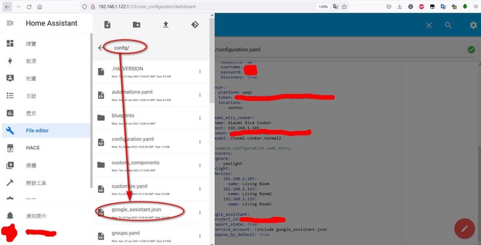Click the browser address bar URL

(x=146, y=7)
